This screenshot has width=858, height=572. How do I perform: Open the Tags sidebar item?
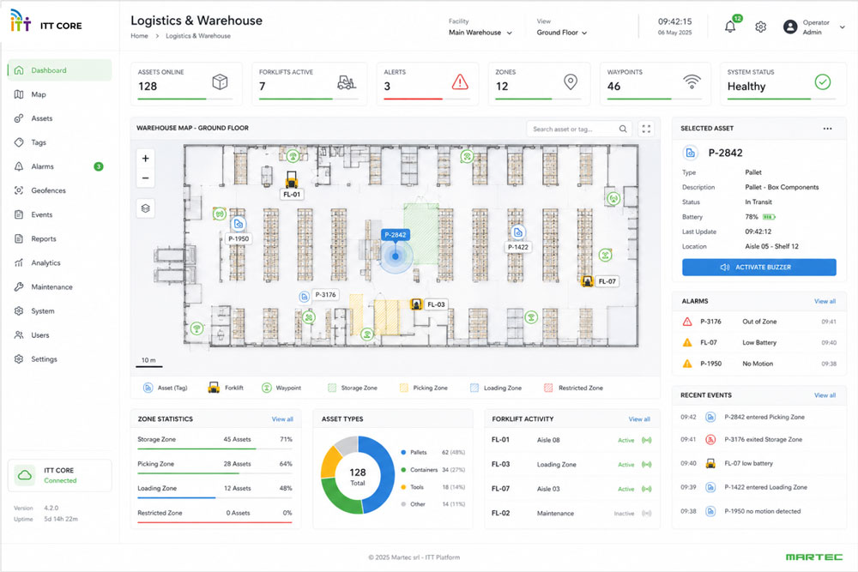pos(60,142)
